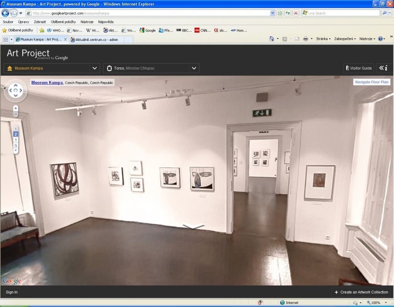The width and height of the screenshot is (394, 307).
Task: Pan view left with compass left arrow
Action: (10, 91)
